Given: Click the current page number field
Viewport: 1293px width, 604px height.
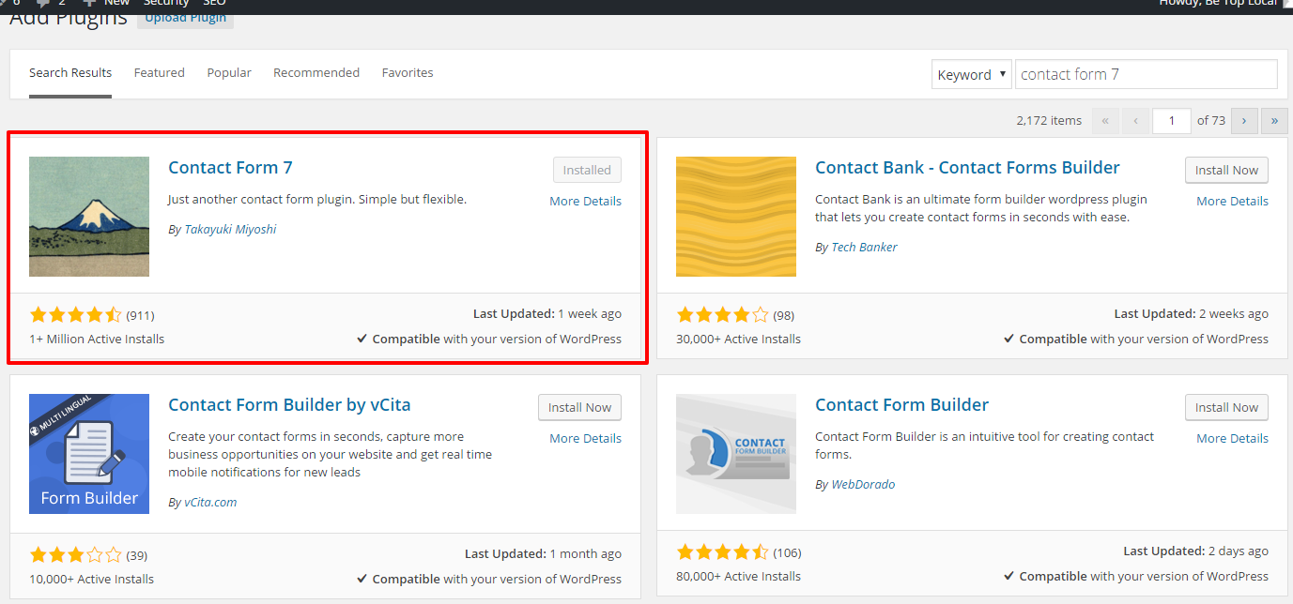Looking at the screenshot, I should [1172, 120].
